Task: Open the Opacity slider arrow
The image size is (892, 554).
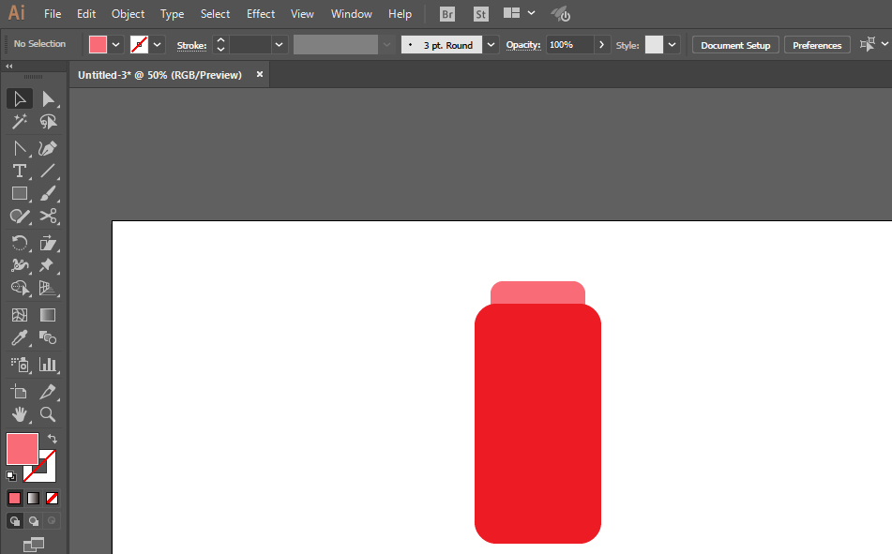Action: click(x=602, y=45)
